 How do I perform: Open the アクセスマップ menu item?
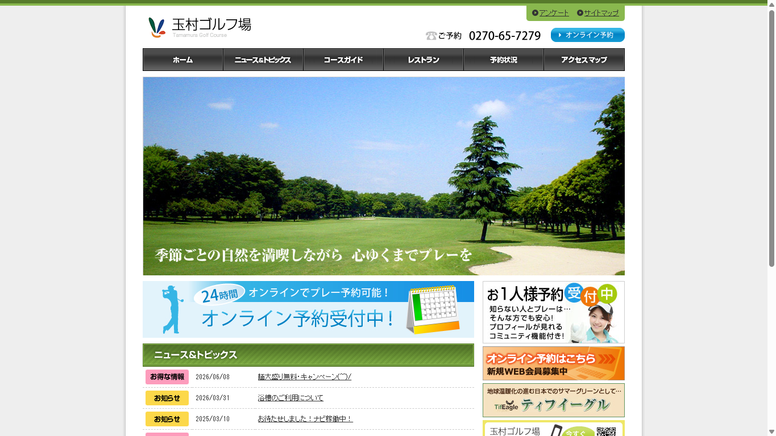click(x=584, y=60)
